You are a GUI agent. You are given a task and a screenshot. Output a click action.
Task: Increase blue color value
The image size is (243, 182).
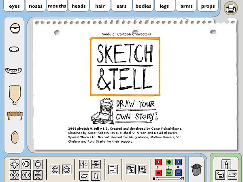tap(179, 162)
